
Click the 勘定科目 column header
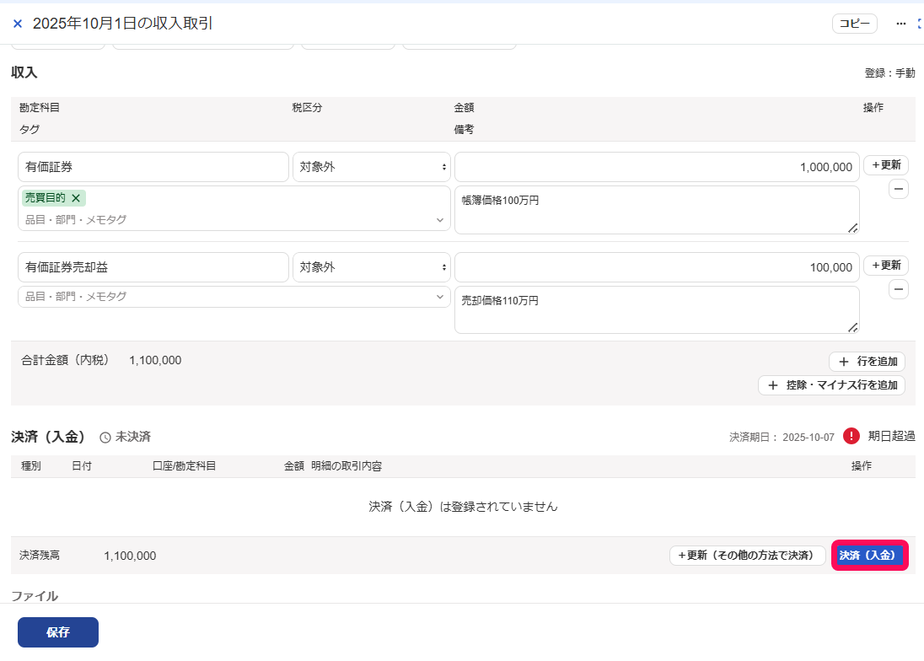coord(40,108)
